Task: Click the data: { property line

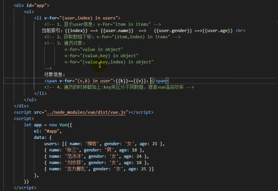Action: (x=43, y=137)
